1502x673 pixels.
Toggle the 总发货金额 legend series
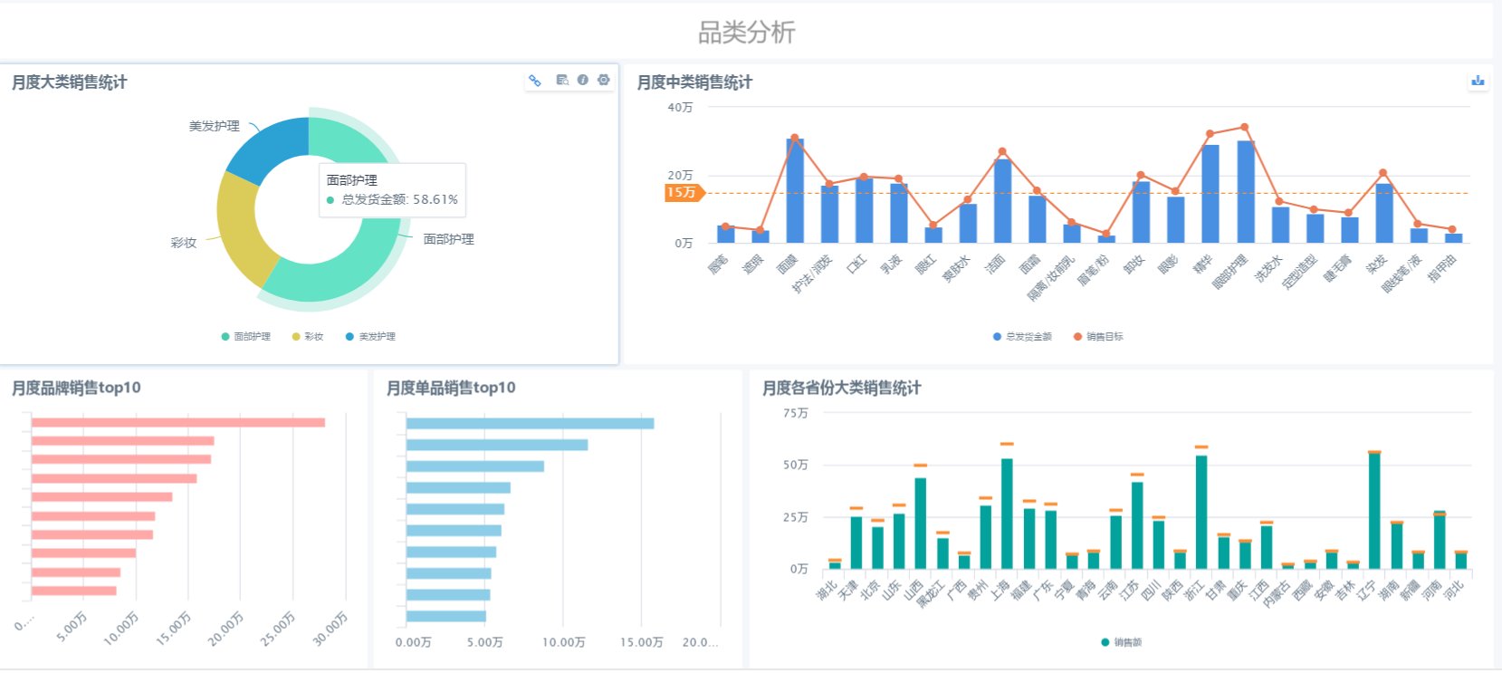(1022, 337)
